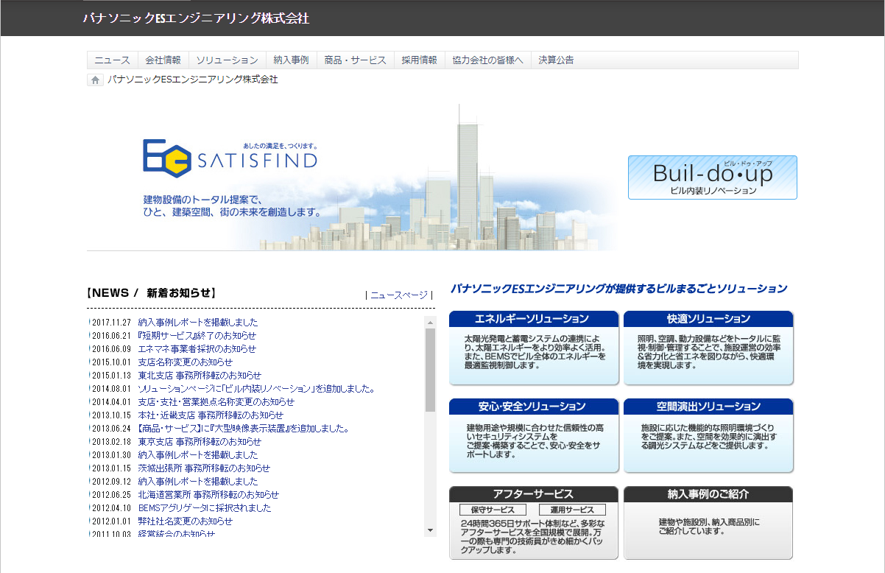885x573 pixels.
Task: Click the 保守サービス button
Action: (x=493, y=510)
